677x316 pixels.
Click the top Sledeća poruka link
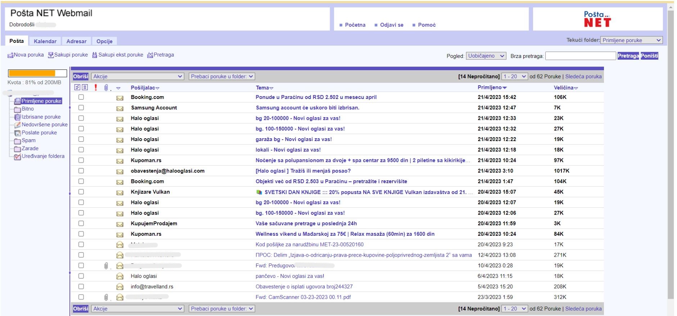click(x=583, y=76)
